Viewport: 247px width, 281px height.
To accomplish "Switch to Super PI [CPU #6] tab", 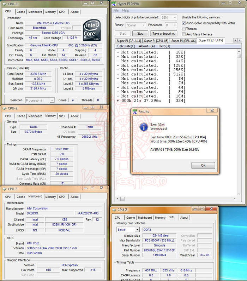I will click(183, 41).
